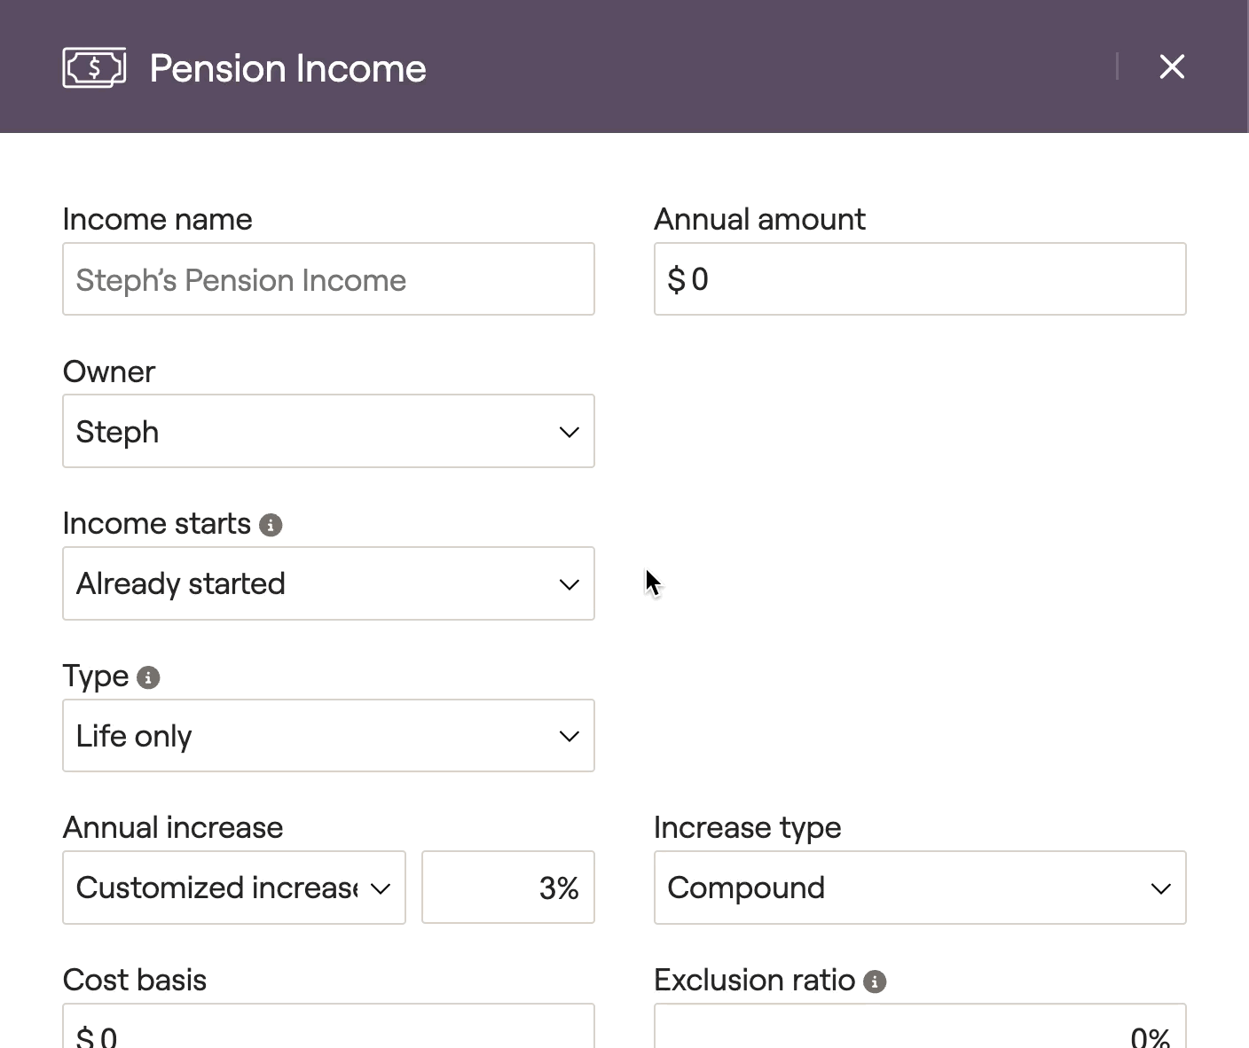Close the Pension Income dialog
The height and width of the screenshot is (1048, 1249).
tap(1172, 66)
